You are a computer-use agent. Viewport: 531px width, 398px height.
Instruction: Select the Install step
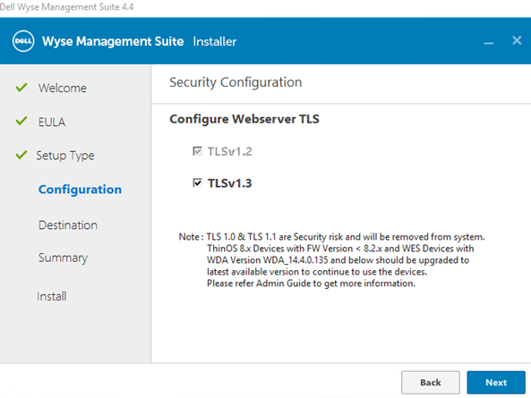(x=52, y=296)
